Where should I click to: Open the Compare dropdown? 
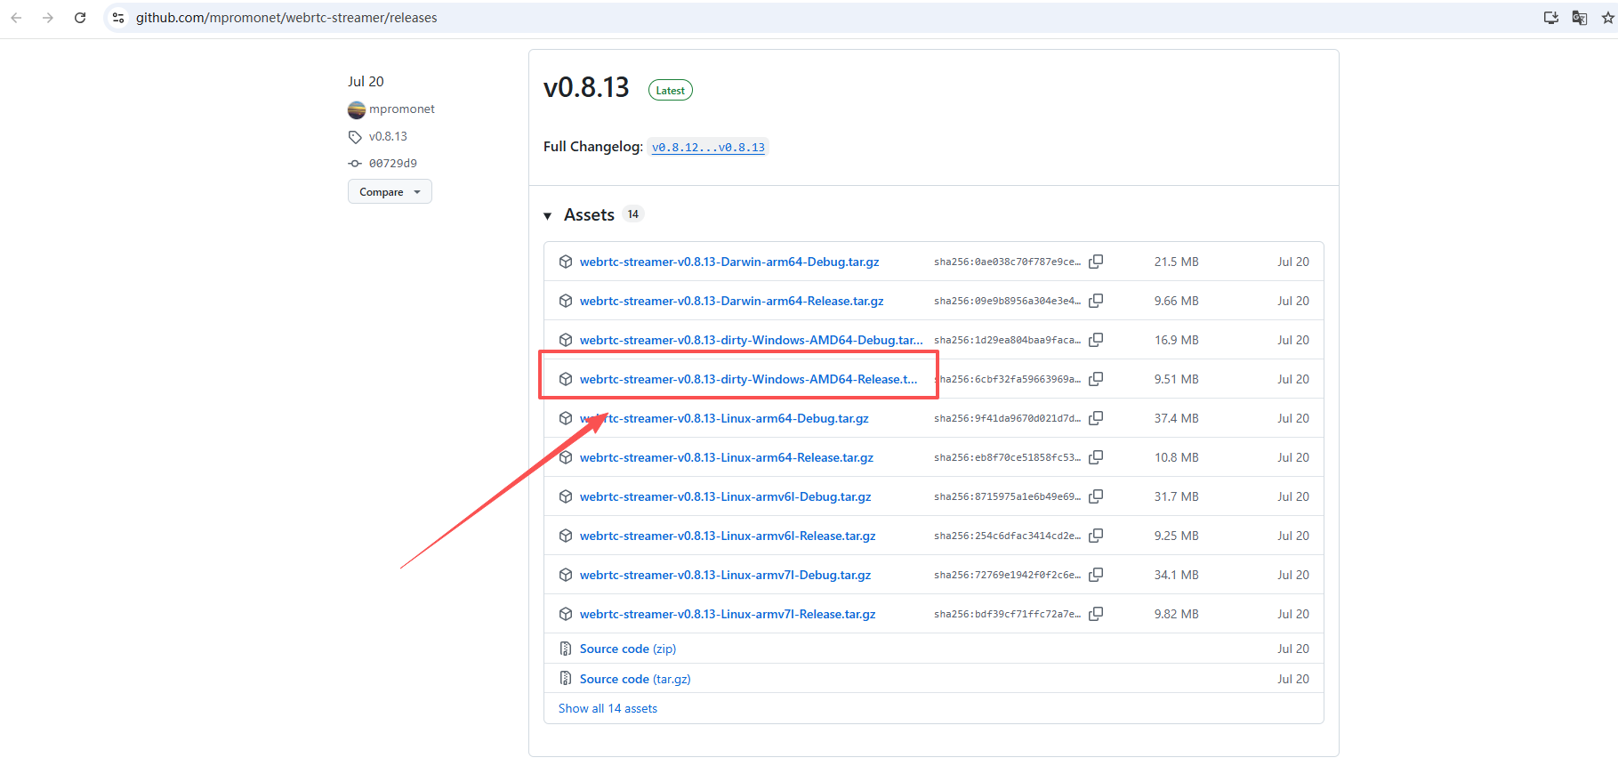point(390,191)
